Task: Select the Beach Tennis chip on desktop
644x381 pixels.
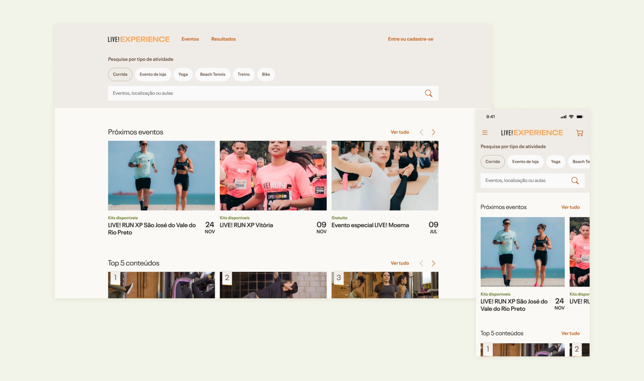Action: [213, 74]
